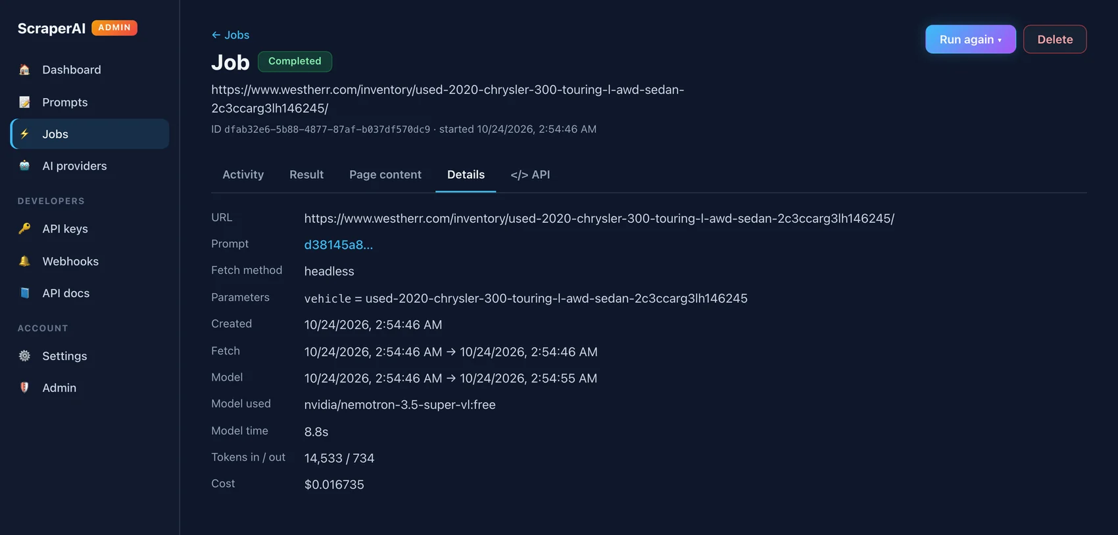Open the Admin page
The width and height of the screenshot is (1118, 535).
[x=89, y=388]
